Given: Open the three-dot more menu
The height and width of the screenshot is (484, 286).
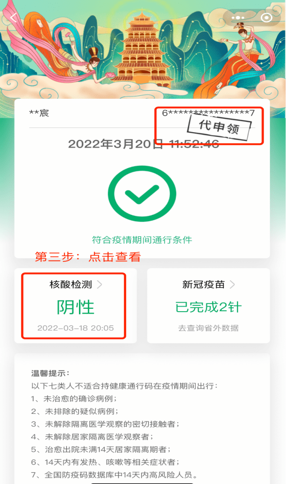Looking at the screenshot, I should tap(238, 18).
